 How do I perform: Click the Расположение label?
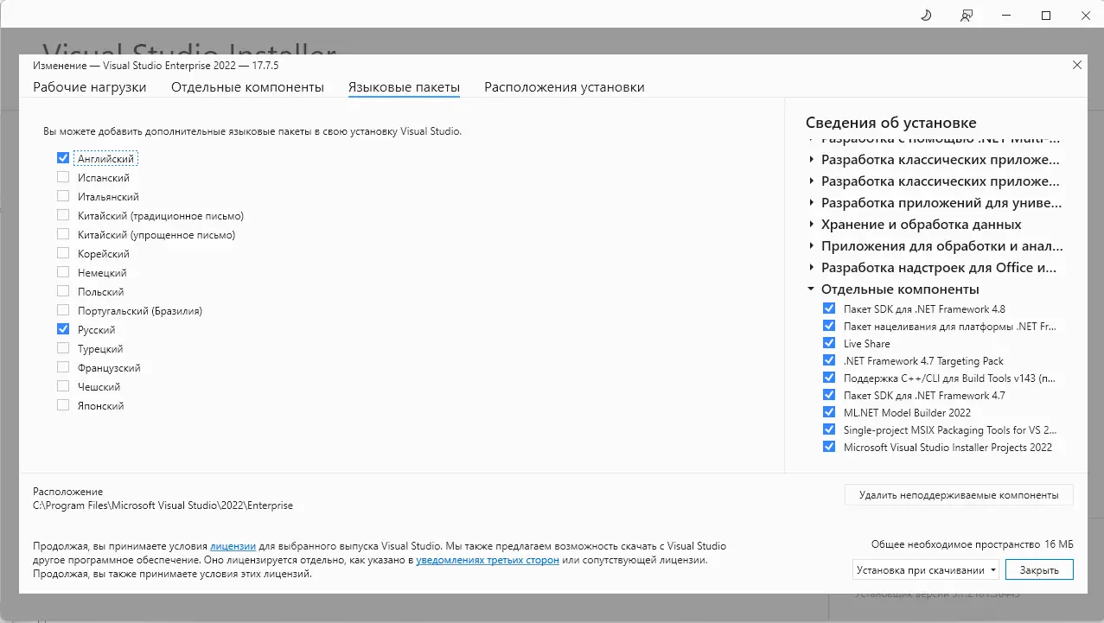tap(67, 492)
